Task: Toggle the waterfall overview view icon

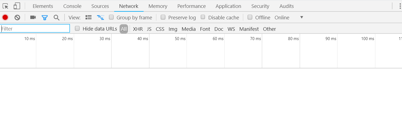Action: 101,17
